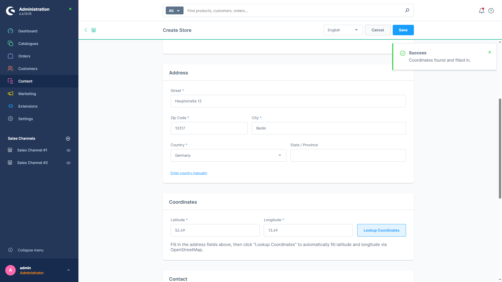The width and height of the screenshot is (502, 282).
Task: Click the Longitude input field
Action: click(308, 230)
